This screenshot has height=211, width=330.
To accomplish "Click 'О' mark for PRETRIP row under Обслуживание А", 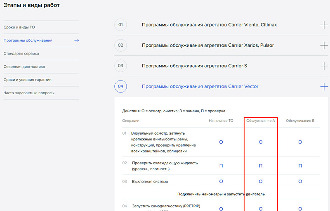I will coord(261,209).
